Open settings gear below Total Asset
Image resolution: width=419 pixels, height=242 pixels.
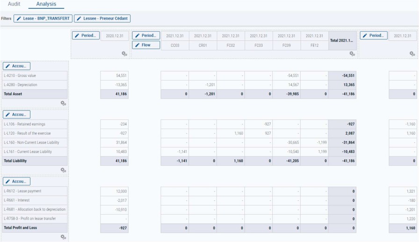tap(63, 103)
